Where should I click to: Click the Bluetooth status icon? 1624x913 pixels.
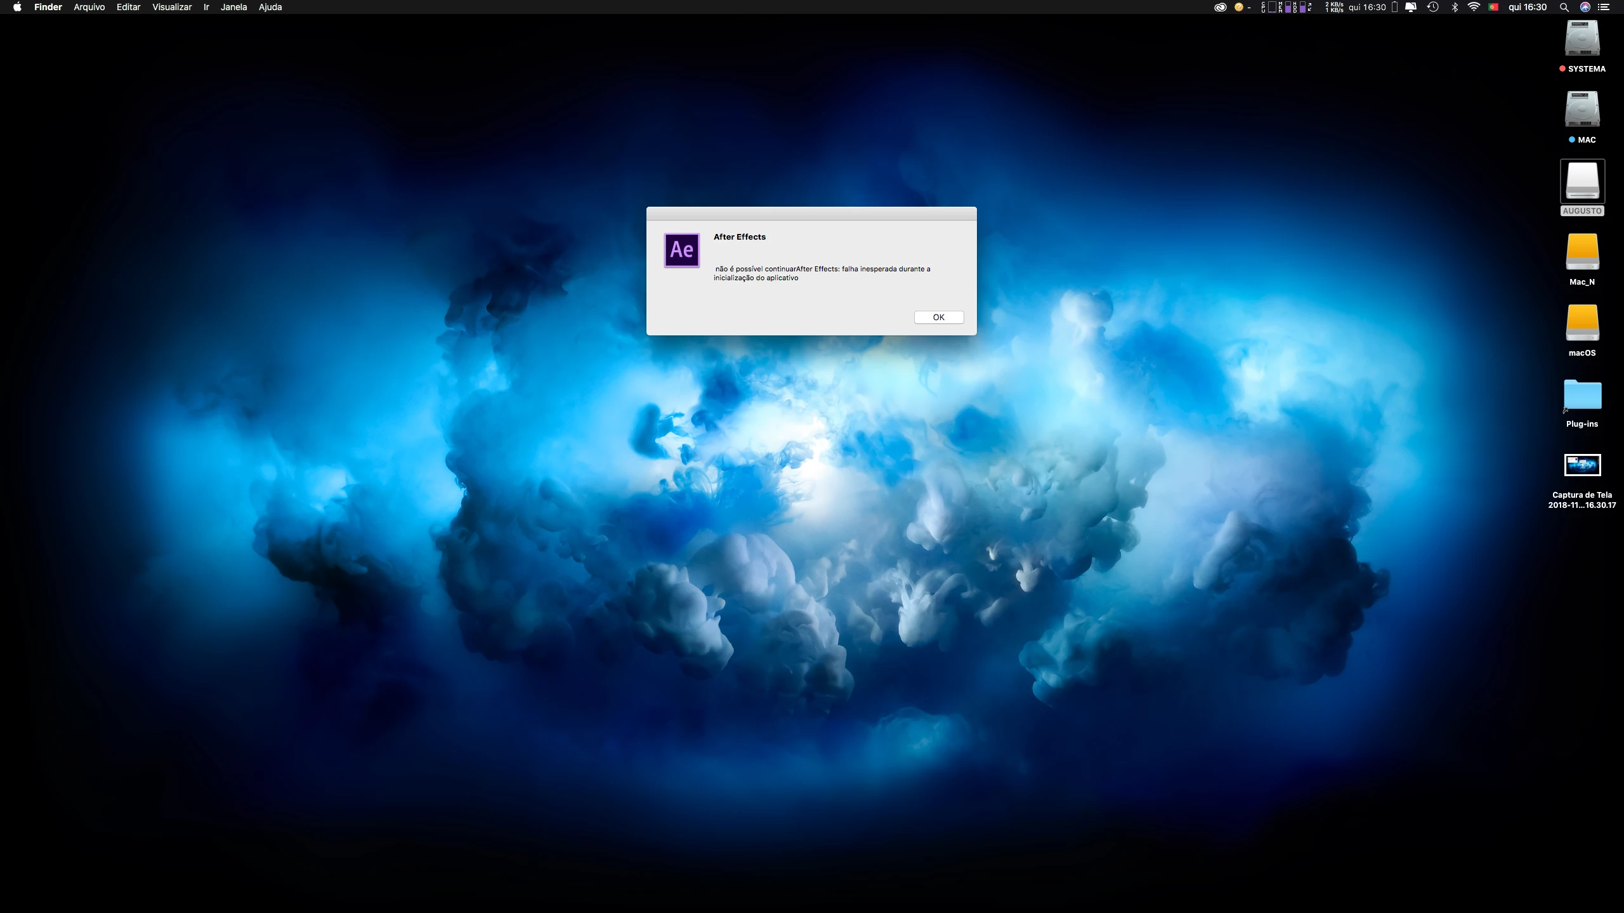pos(1454,7)
